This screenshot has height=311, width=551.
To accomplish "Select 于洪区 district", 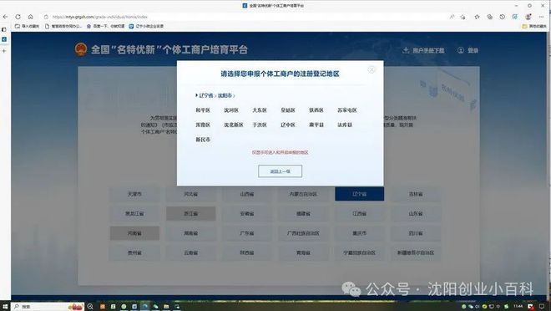I will (x=260, y=125).
